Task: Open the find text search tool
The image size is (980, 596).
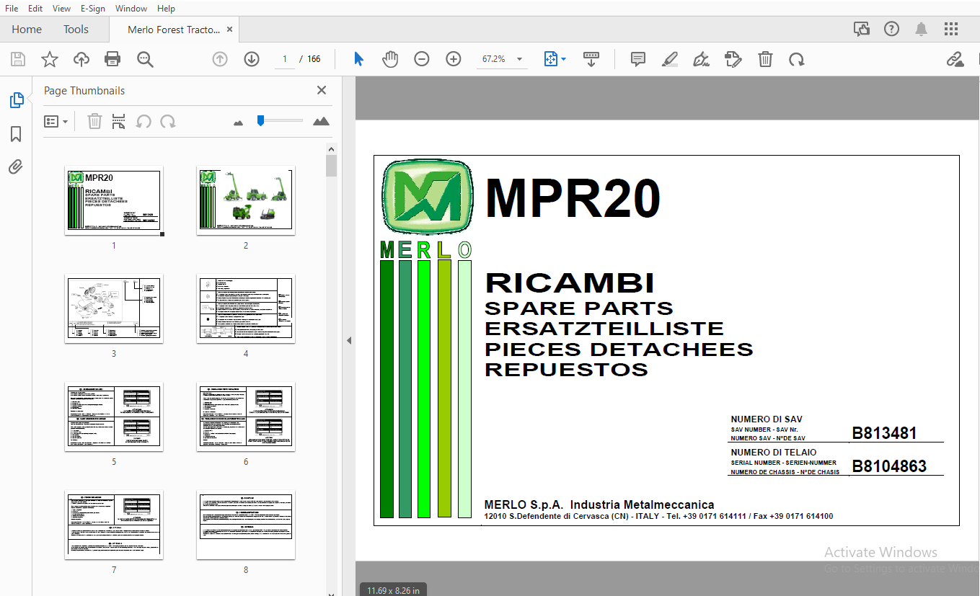Action: pyautogui.click(x=145, y=59)
